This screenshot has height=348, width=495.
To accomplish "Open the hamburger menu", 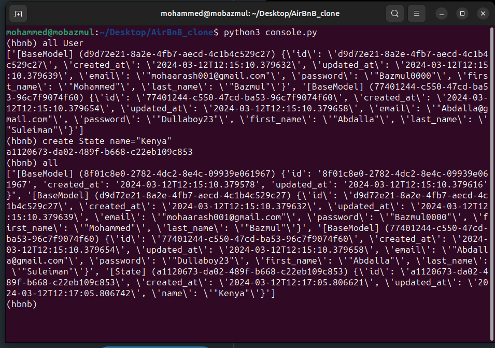I will 416,13.
